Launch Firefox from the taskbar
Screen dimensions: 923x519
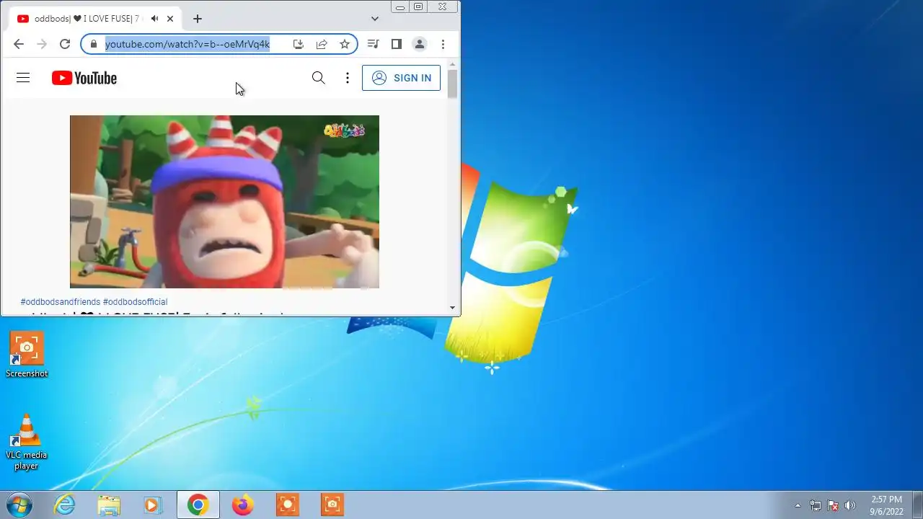click(x=243, y=505)
